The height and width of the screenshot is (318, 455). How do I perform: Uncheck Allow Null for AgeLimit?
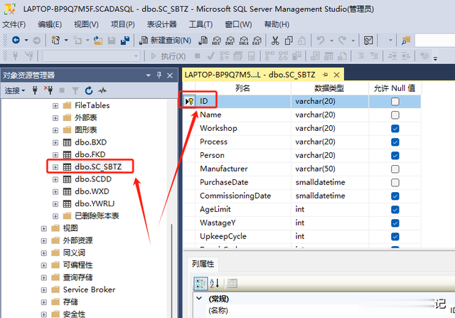click(395, 209)
